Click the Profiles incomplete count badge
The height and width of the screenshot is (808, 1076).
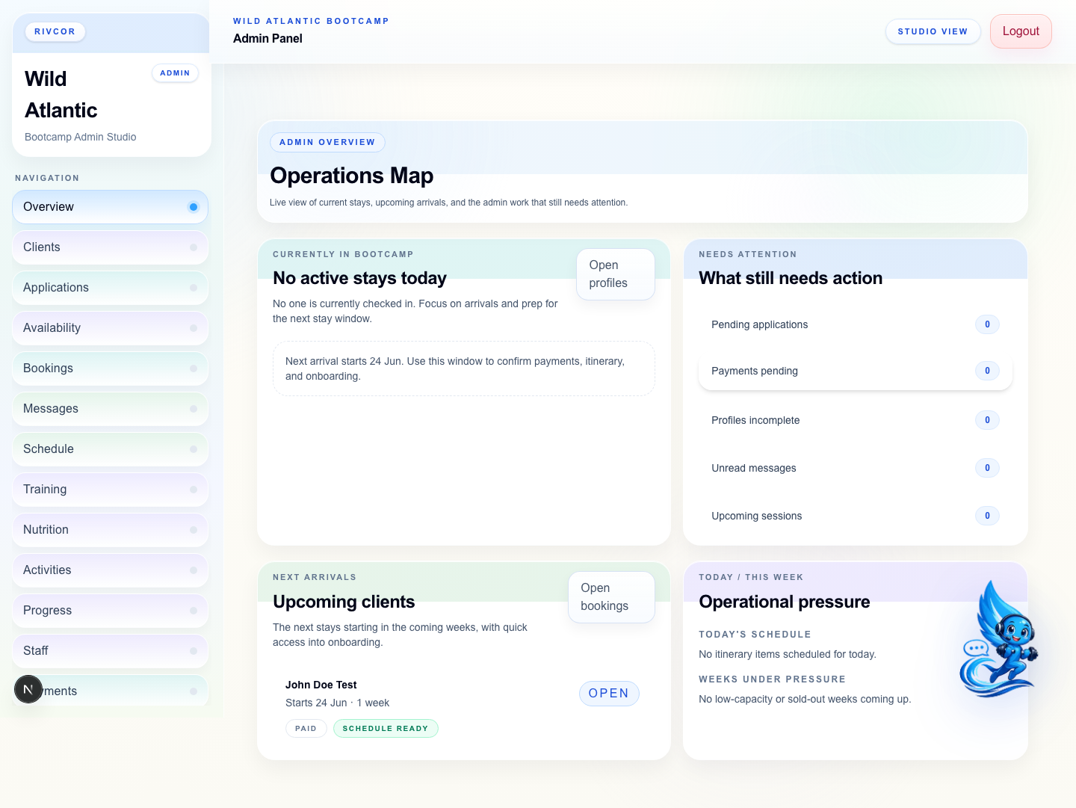(x=987, y=420)
